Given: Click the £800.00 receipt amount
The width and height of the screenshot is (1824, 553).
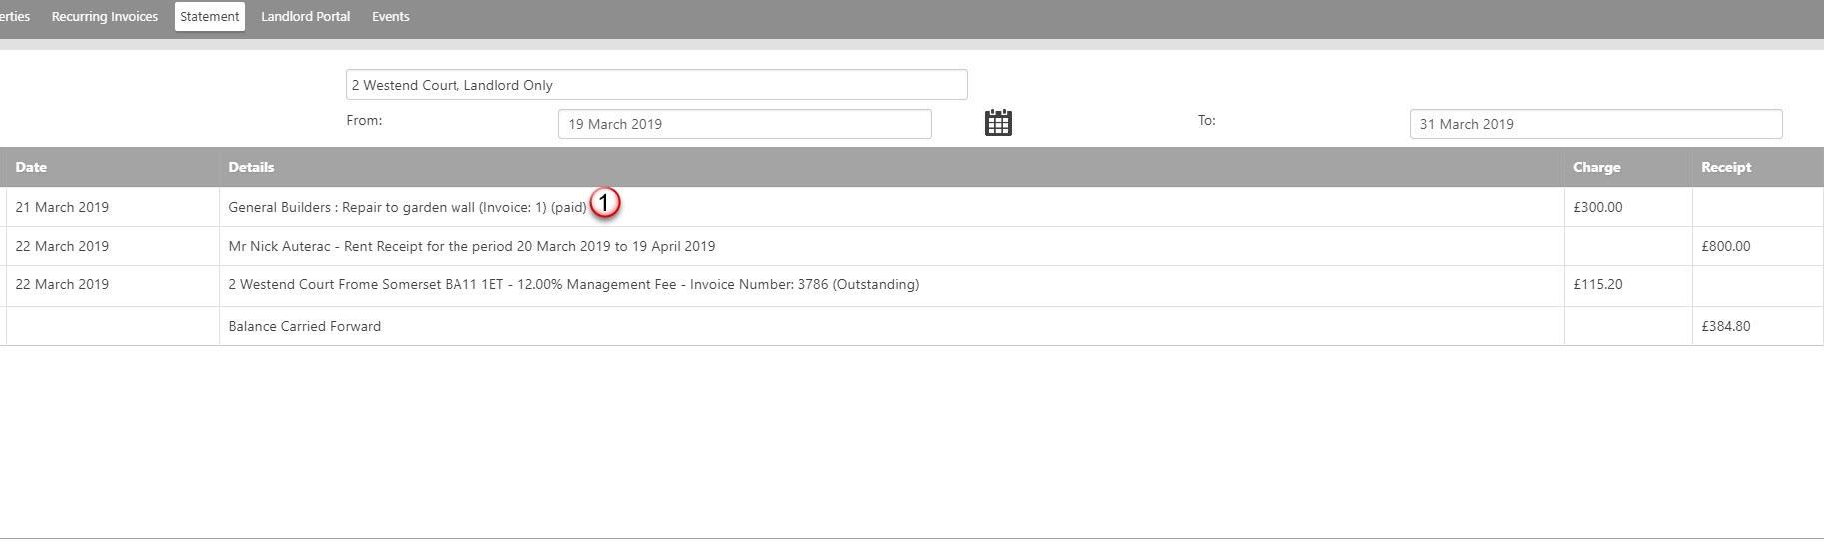Looking at the screenshot, I should click(1726, 246).
